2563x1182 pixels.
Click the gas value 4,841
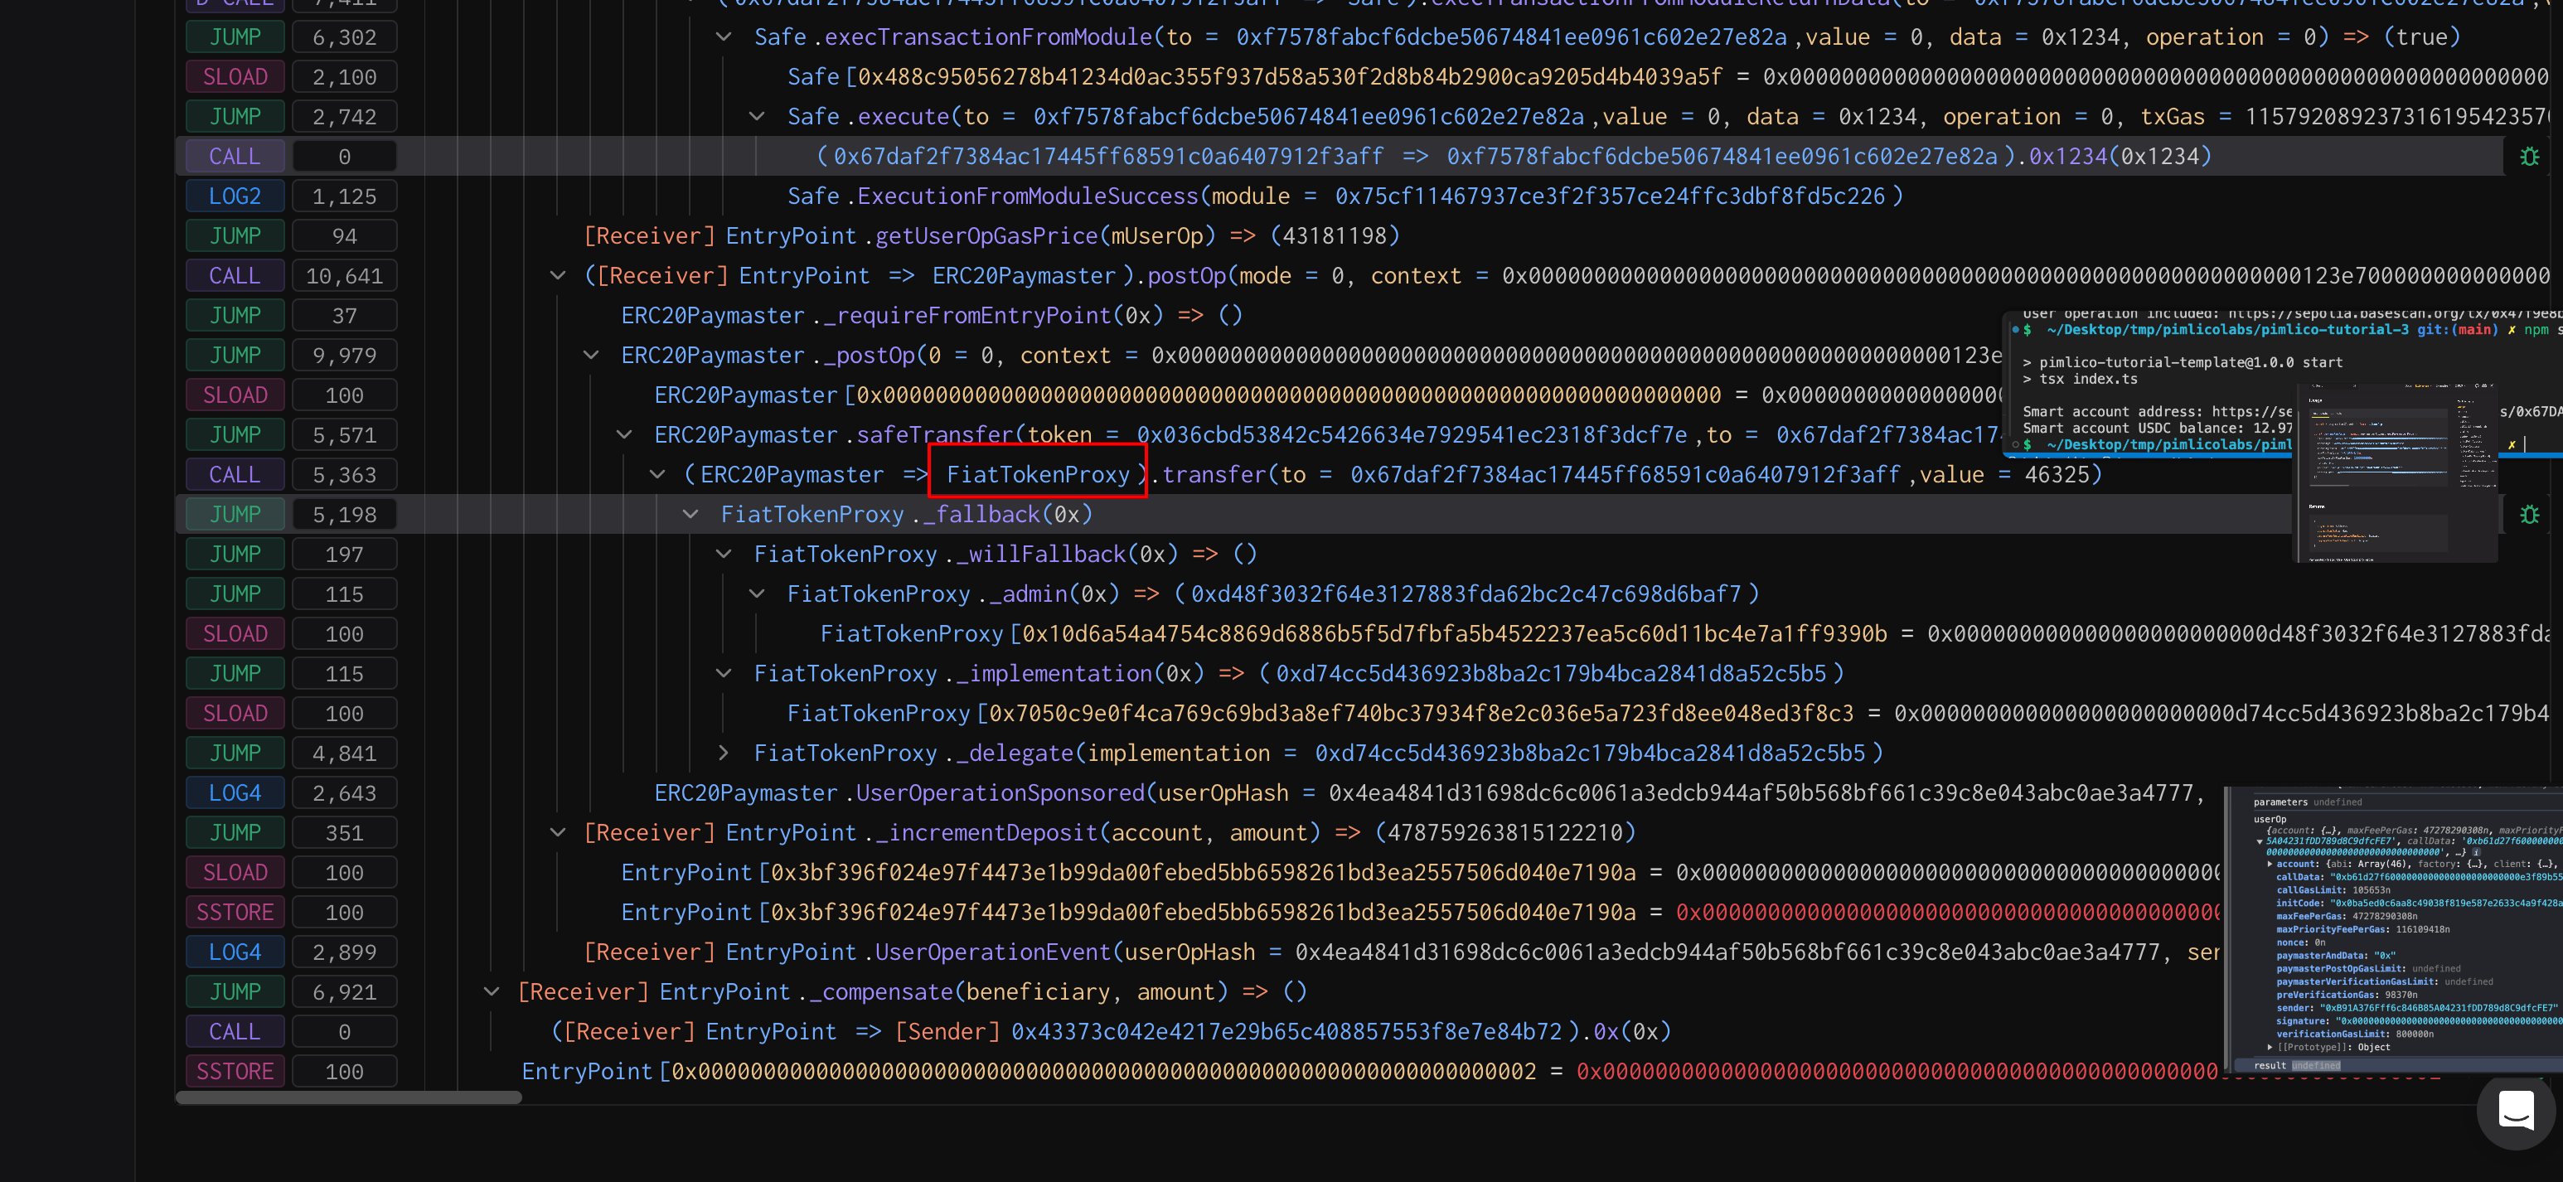click(x=344, y=753)
